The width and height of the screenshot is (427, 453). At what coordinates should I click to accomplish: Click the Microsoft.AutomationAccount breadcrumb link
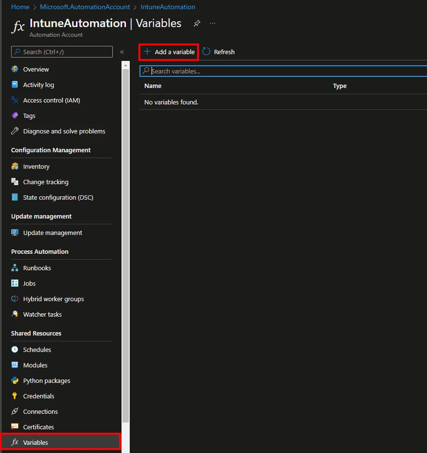85,7
